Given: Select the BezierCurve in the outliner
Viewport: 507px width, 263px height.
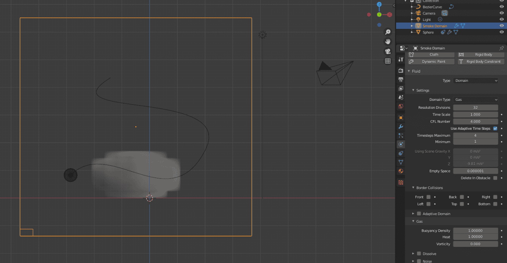Looking at the screenshot, I should tap(432, 6).
